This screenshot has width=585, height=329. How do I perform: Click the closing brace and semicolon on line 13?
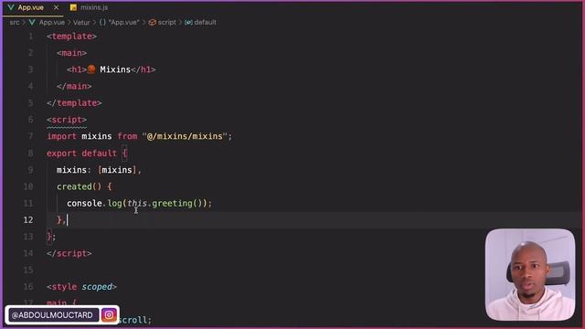point(51,237)
